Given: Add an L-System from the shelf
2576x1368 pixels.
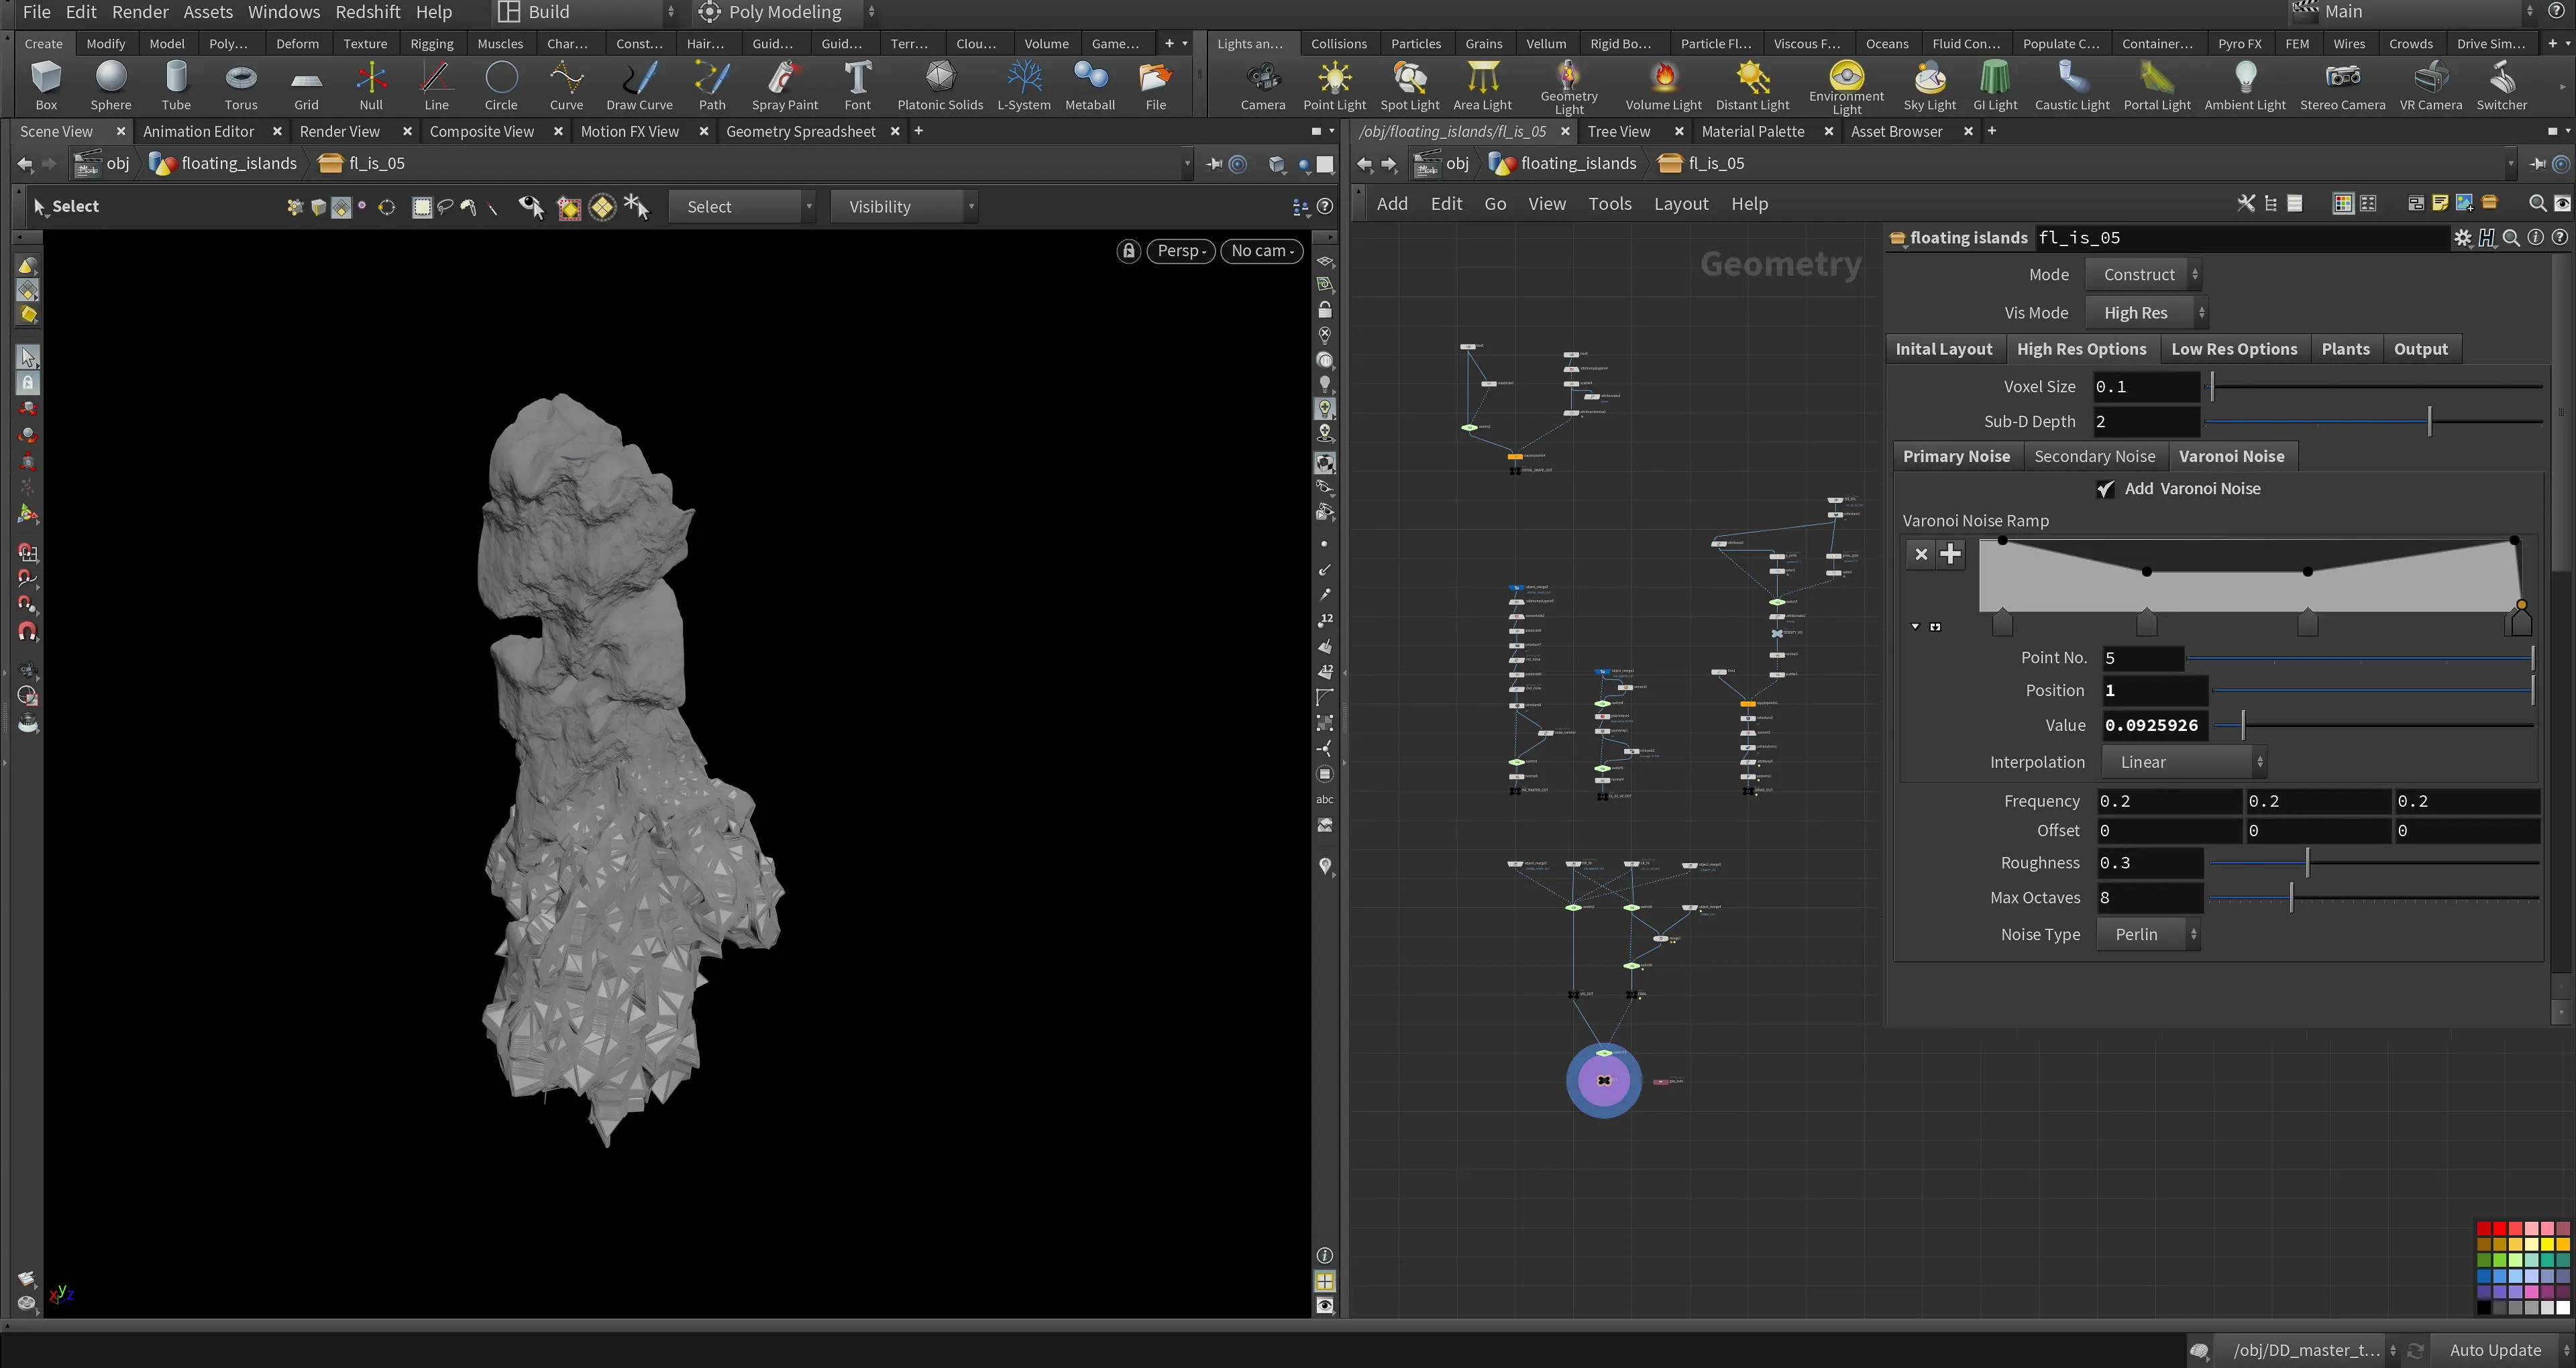Looking at the screenshot, I should click(1024, 85).
